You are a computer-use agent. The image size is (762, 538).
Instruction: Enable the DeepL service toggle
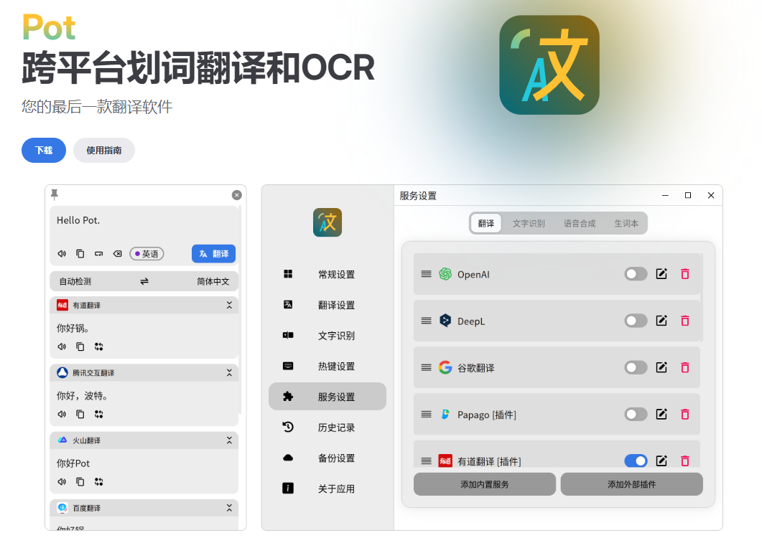(636, 321)
